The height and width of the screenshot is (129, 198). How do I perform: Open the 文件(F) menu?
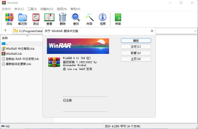click(x=6, y=9)
